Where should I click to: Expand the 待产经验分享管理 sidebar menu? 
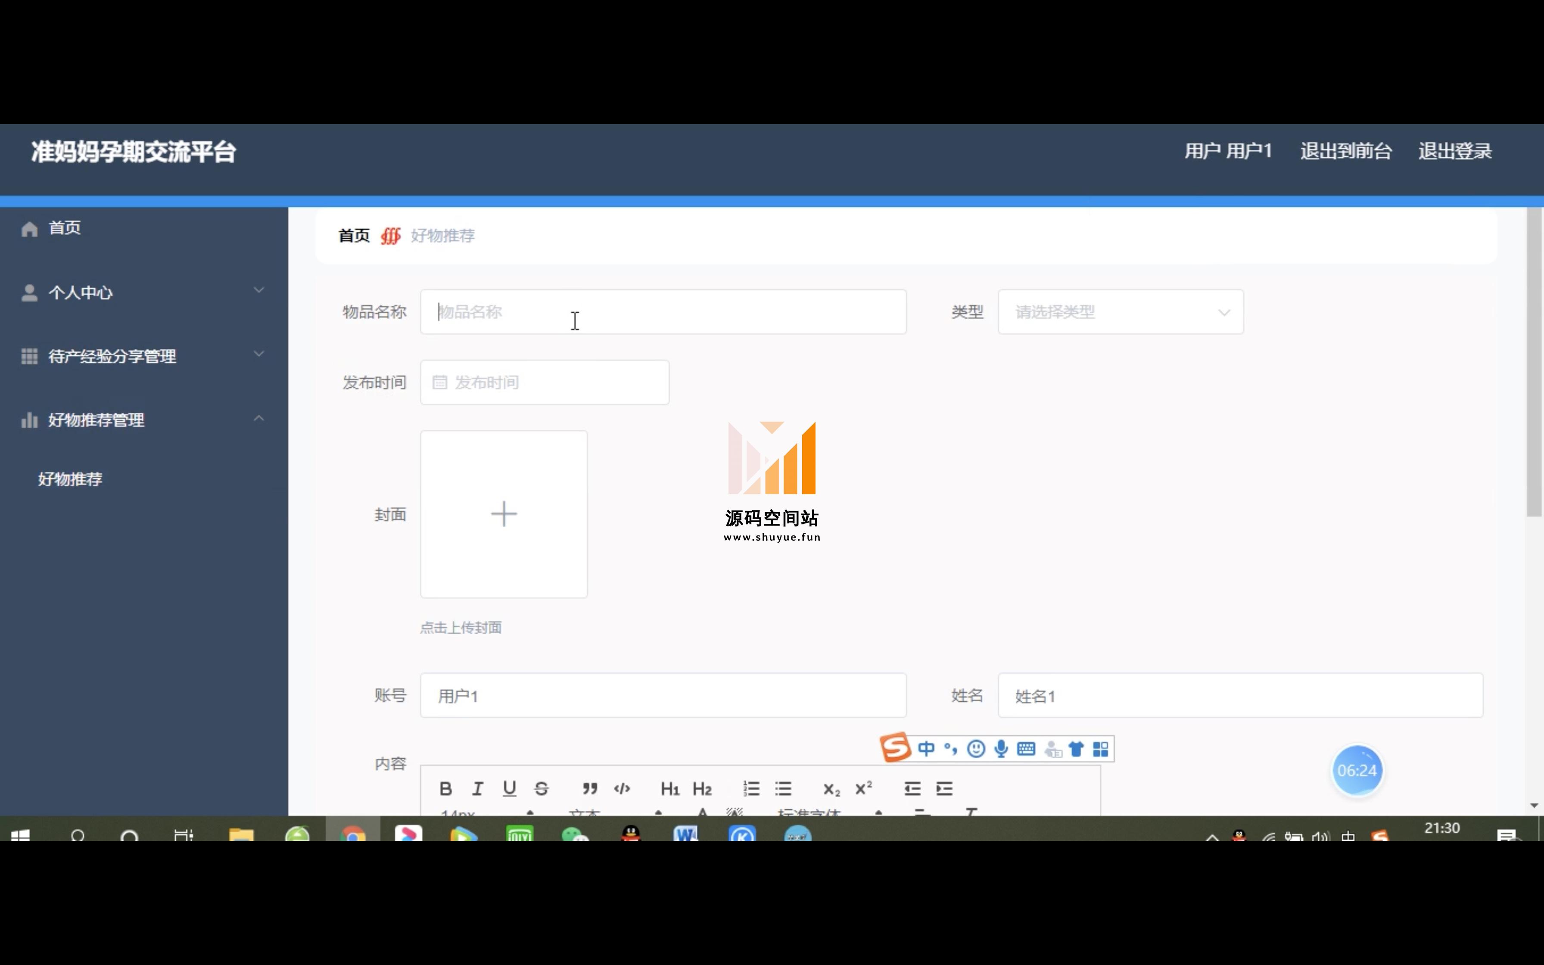click(x=259, y=354)
